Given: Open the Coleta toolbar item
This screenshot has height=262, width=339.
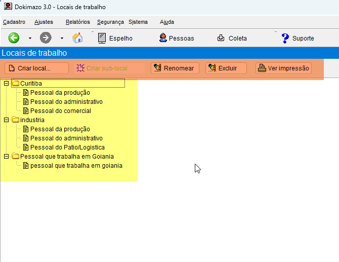Looking at the screenshot, I should 232,38.
